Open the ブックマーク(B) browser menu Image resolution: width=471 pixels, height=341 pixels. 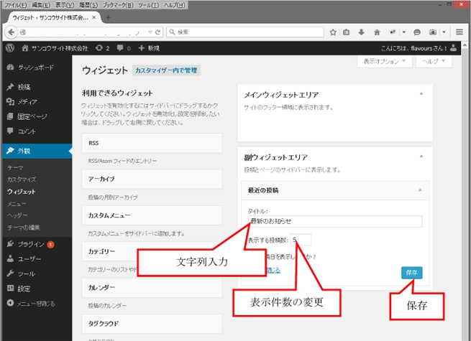pos(118,5)
